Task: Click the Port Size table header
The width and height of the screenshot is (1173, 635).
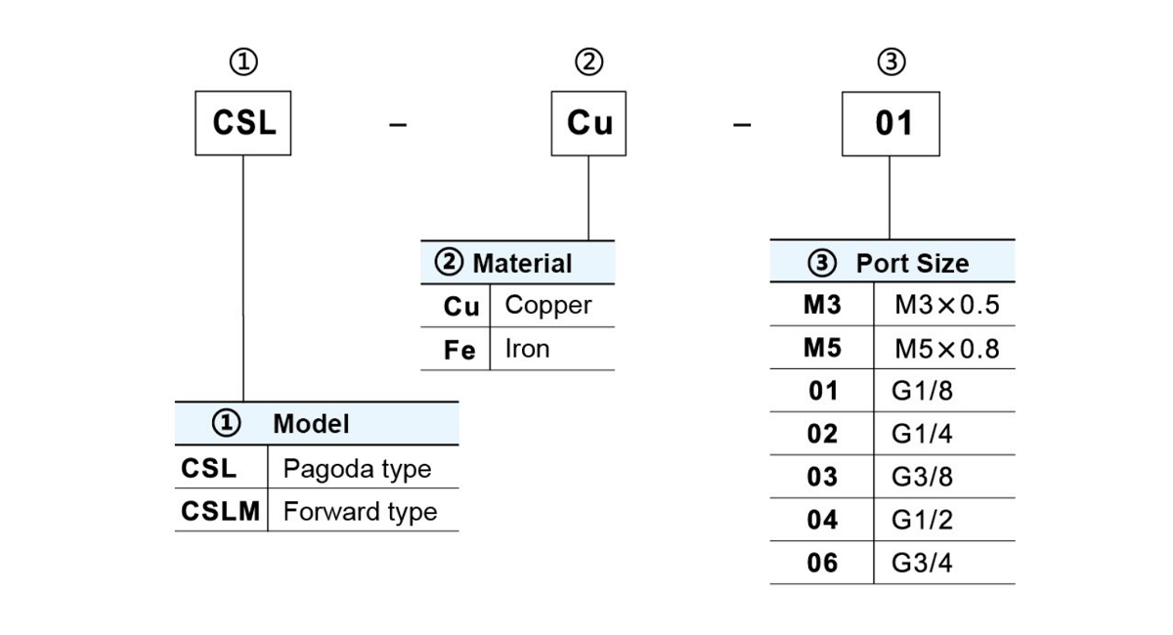Action: click(892, 263)
